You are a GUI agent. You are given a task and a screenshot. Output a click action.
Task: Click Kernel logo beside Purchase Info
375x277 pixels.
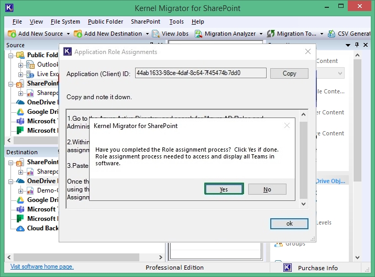288,268
